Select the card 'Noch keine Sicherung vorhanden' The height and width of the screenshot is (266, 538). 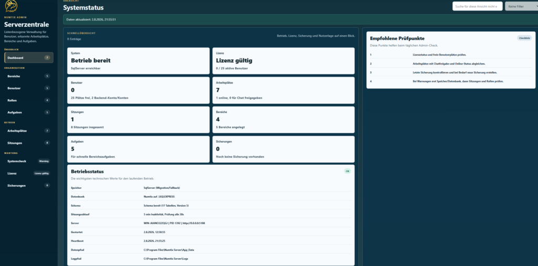tap(283, 149)
